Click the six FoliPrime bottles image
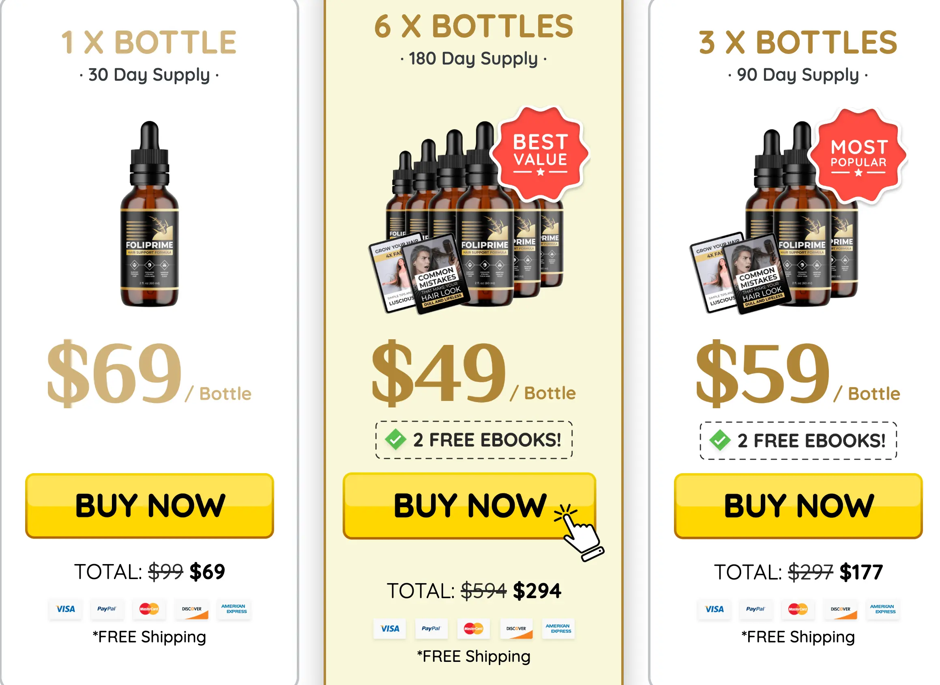 pyautogui.click(x=466, y=215)
